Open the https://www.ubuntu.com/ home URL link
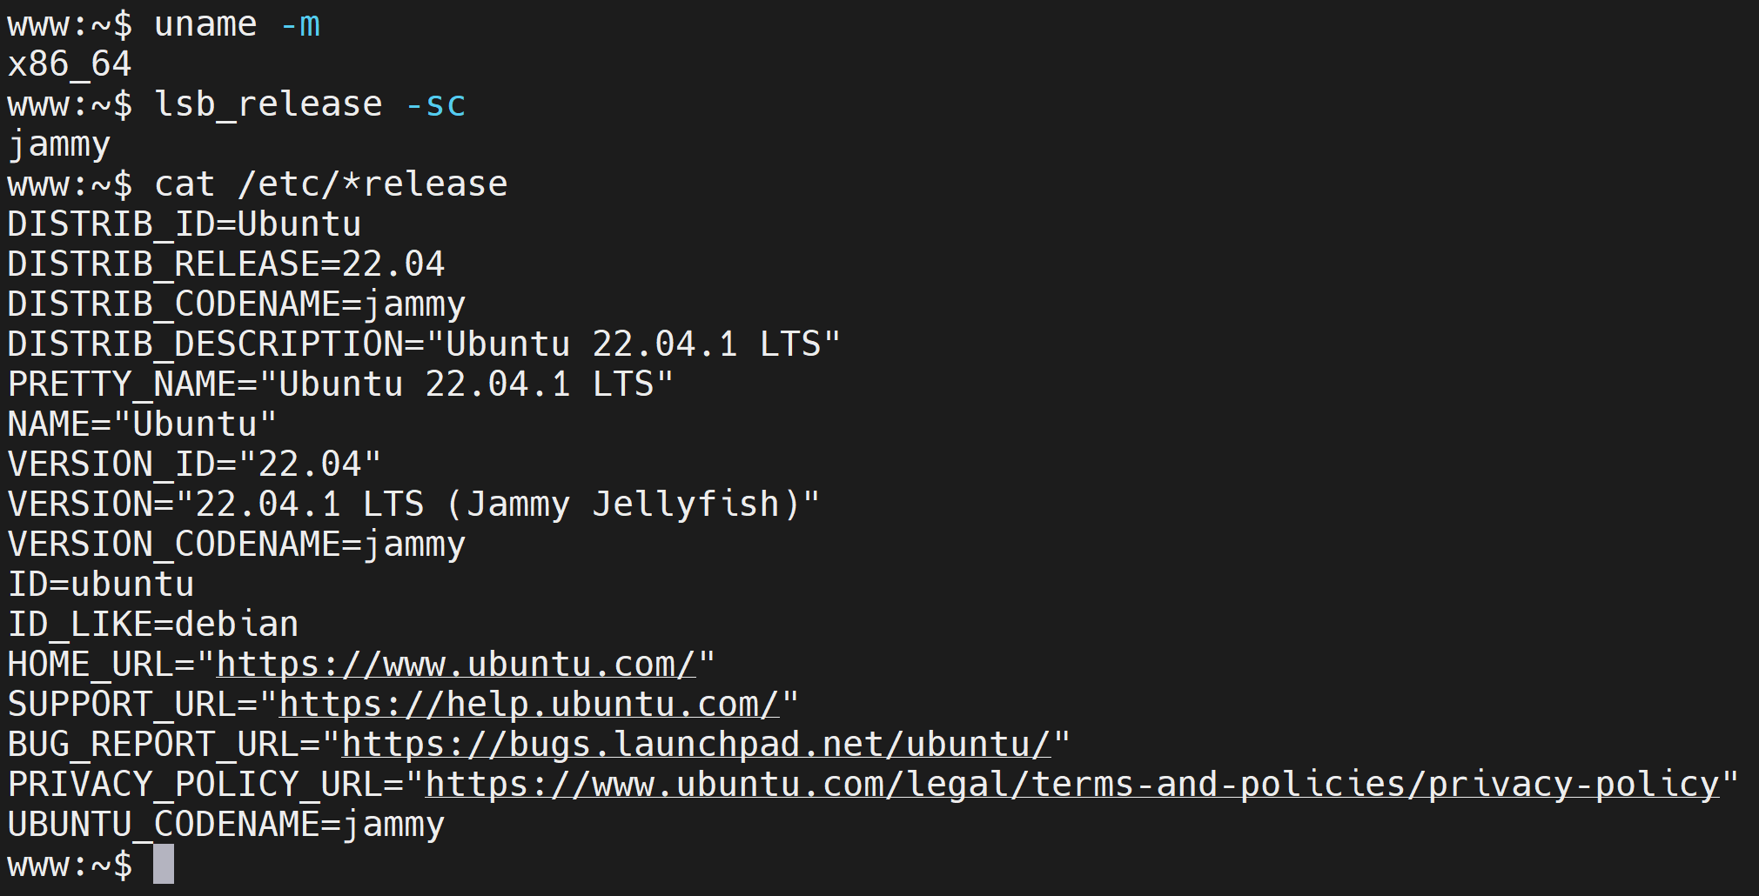Viewport: 1759px width, 896px height. point(456,665)
